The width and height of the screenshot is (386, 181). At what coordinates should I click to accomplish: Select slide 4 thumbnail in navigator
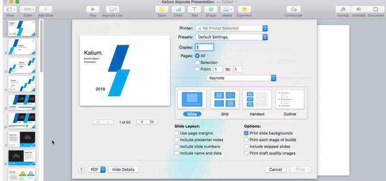22,84
